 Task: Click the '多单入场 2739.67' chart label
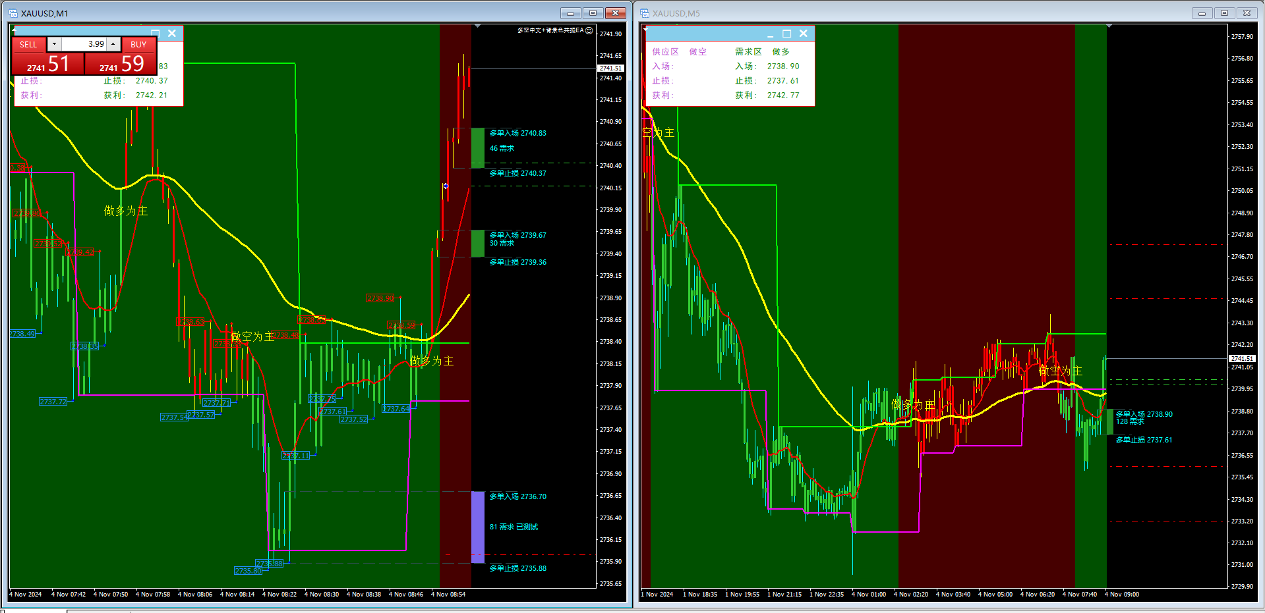[x=517, y=235]
